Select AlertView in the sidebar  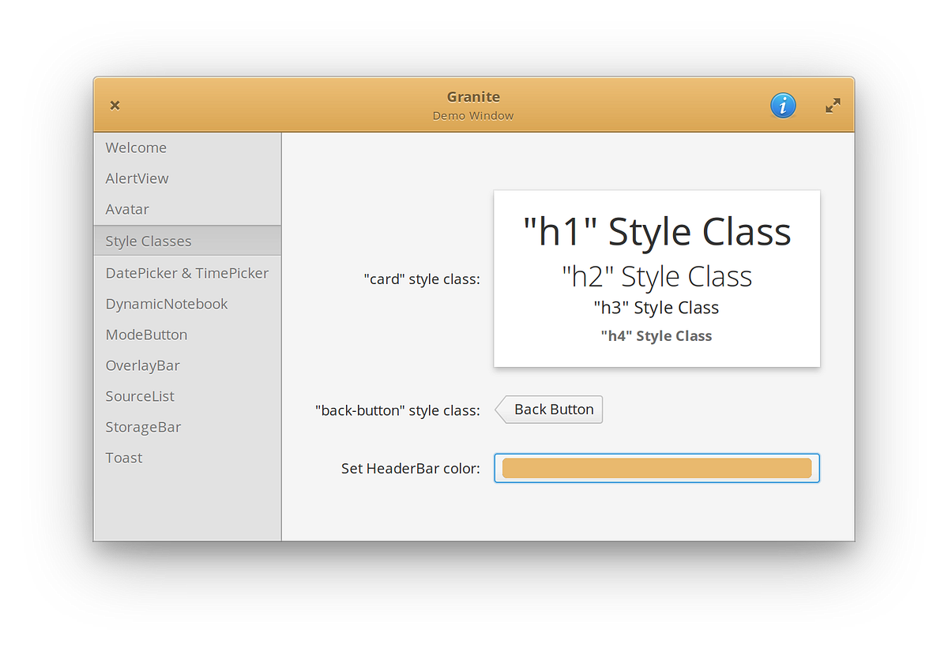click(187, 178)
